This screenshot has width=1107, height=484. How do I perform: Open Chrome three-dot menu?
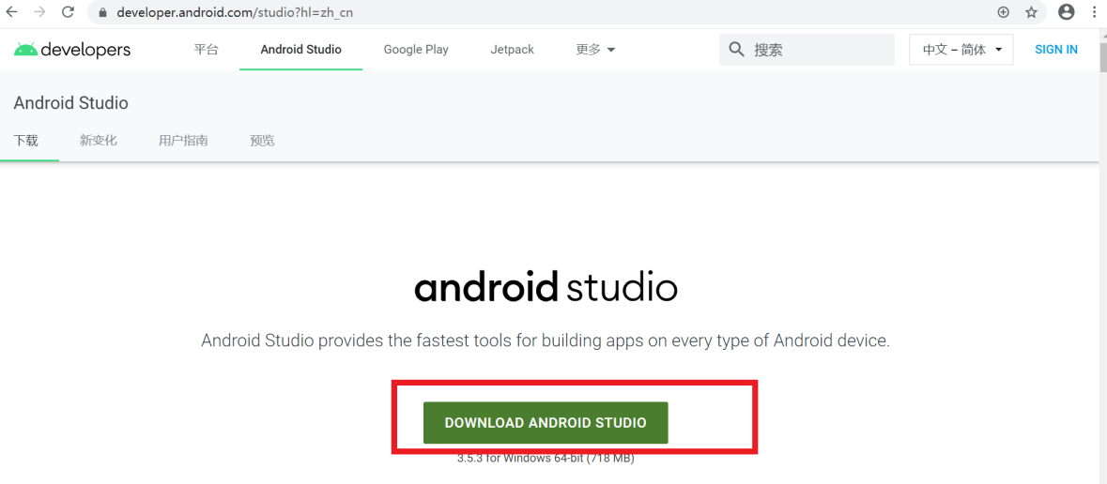coord(1093,12)
